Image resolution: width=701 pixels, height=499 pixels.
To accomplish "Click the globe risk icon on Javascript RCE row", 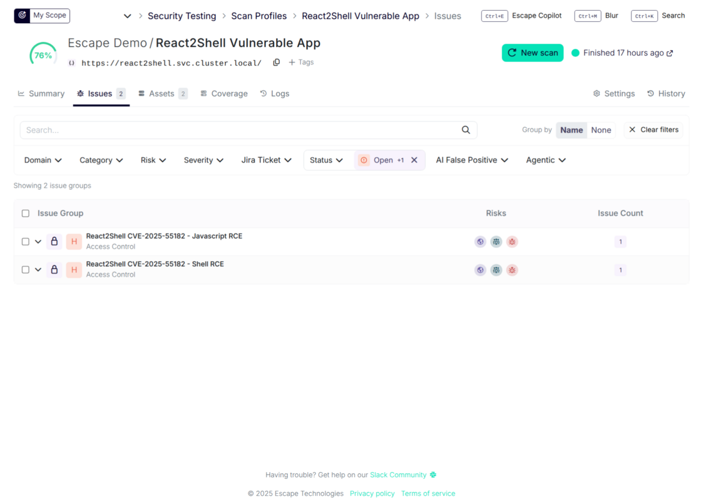I will coord(480,242).
